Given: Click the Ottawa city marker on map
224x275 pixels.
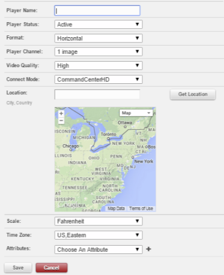Looking at the screenshot, I should (x=125, y=127).
